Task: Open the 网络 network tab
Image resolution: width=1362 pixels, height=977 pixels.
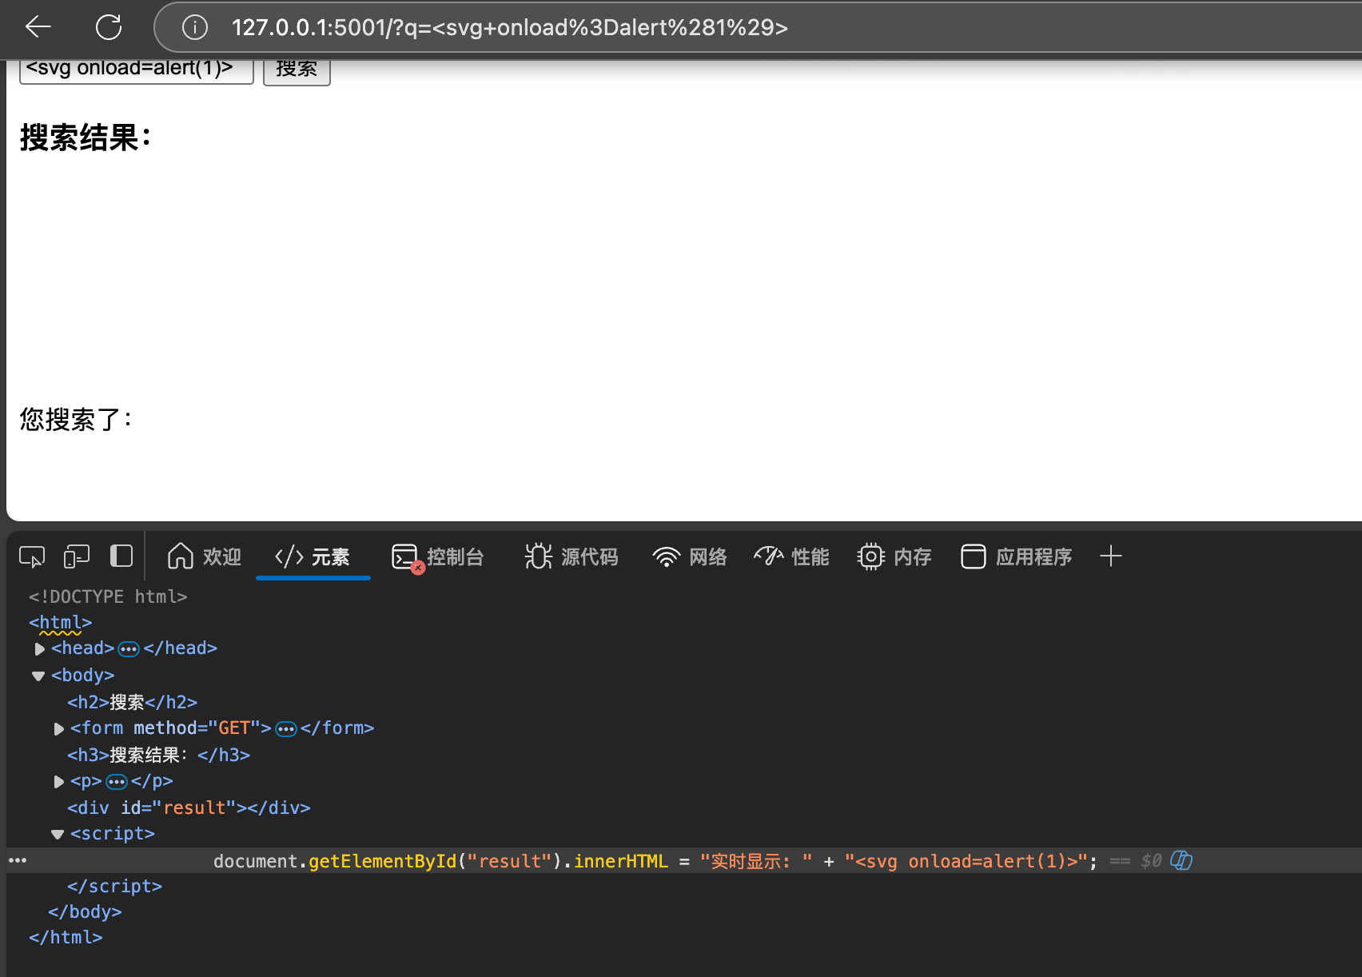Action: point(689,556)
